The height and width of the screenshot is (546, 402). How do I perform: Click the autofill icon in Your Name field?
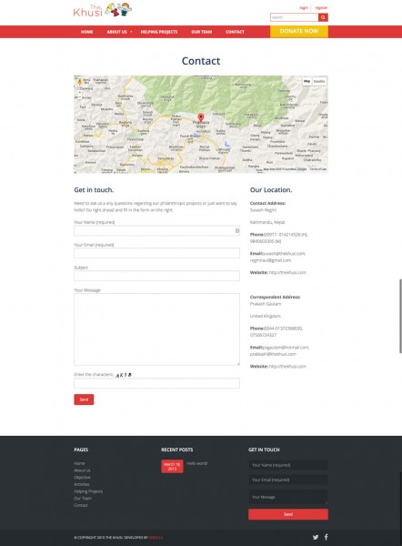237,230
